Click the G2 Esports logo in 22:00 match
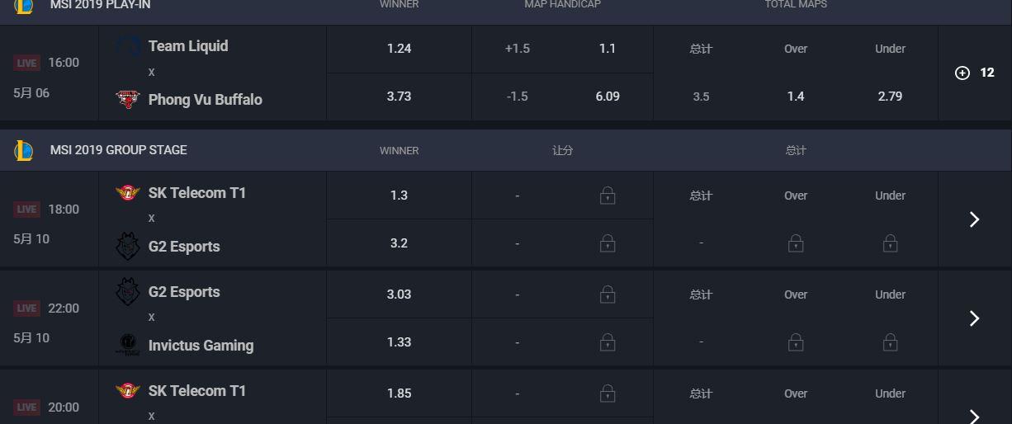Image resolution: width=1012 pixels, height=424 pixels. [128, 292]
